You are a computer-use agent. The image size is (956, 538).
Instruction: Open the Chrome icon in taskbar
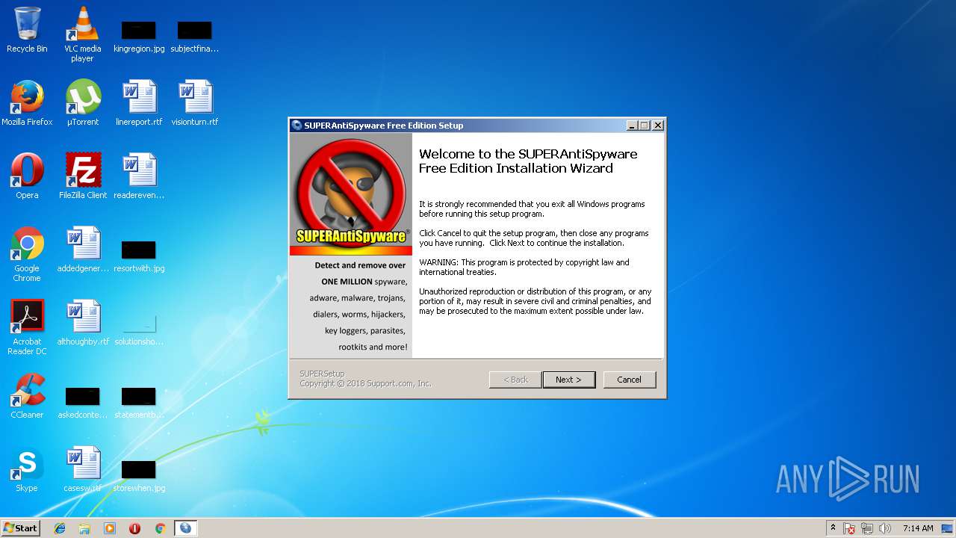(x=160, y=528)
